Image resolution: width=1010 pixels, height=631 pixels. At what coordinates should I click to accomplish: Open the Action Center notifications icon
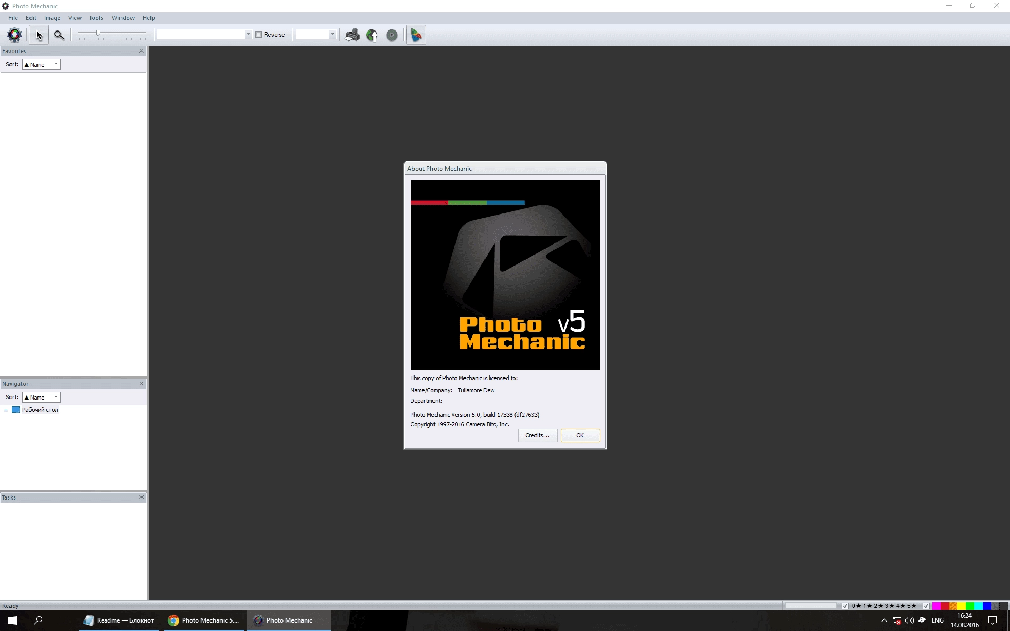[x=993, y=620]
